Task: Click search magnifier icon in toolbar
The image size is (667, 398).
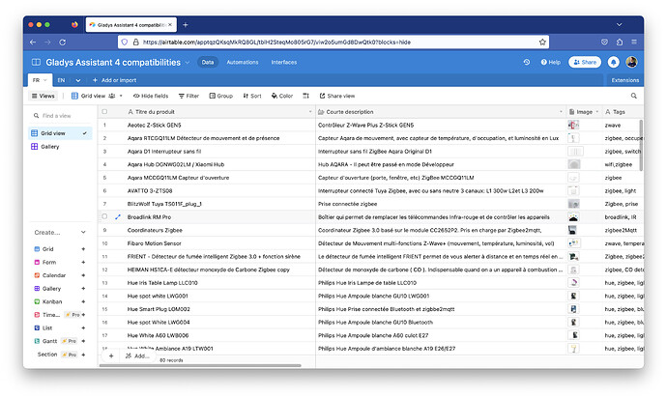Action: coord(634,96)
